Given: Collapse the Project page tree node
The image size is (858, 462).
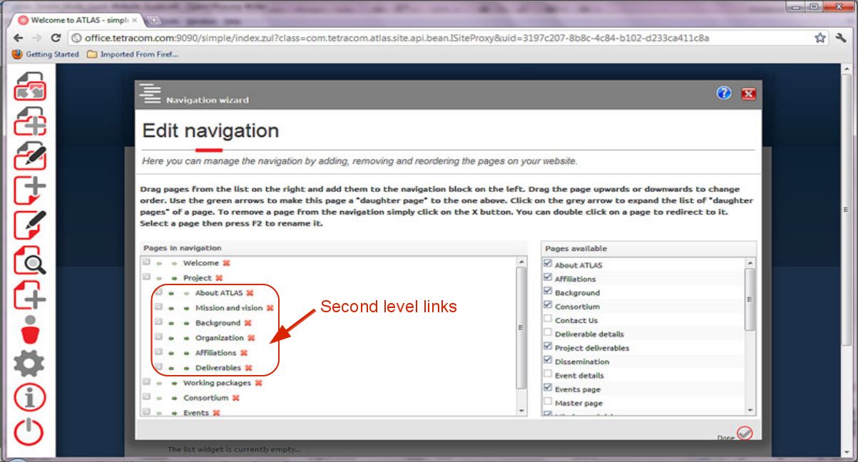Looking at the screenshot, I should [146, 278].
